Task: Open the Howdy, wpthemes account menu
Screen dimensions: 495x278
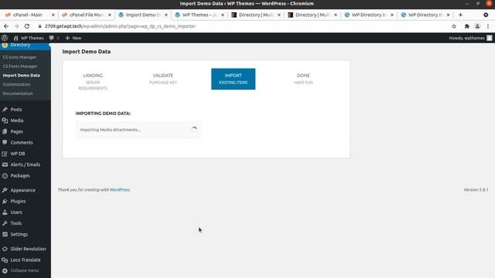Action: [x=470, y=38]
